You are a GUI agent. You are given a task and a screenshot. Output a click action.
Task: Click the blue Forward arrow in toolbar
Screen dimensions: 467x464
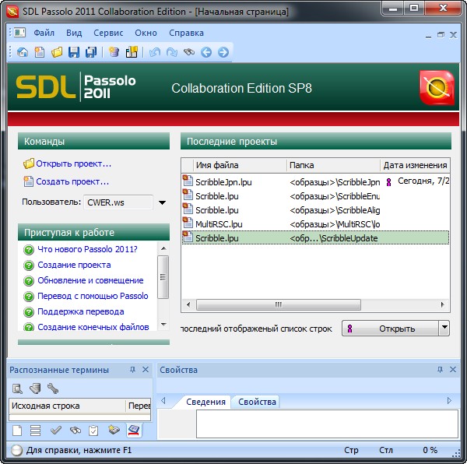coord(223,52)
